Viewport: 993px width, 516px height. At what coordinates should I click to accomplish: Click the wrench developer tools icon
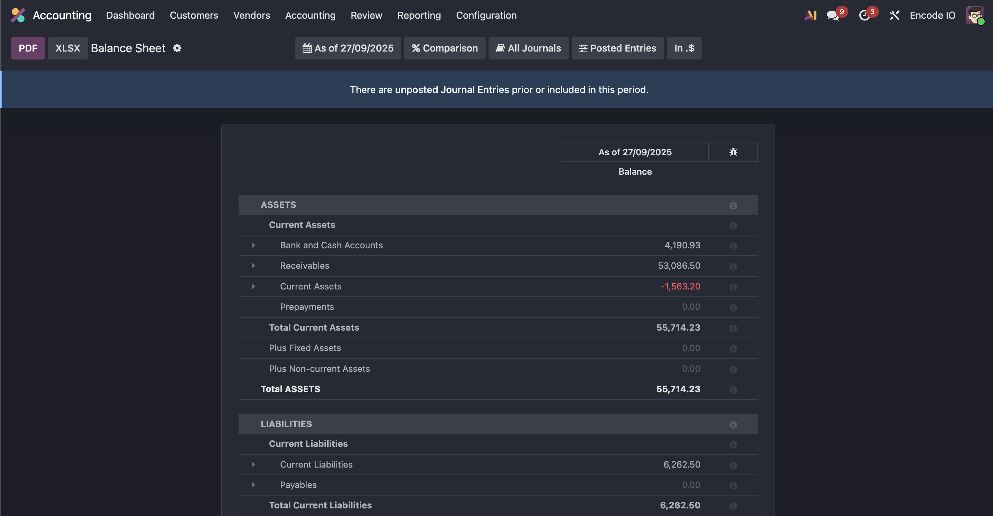894,16
